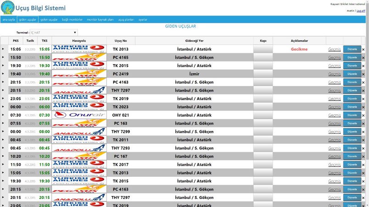
Task: Click AnadoluJet logo for THY 7299
Action: pyautogui.click(x=79, y=131)
